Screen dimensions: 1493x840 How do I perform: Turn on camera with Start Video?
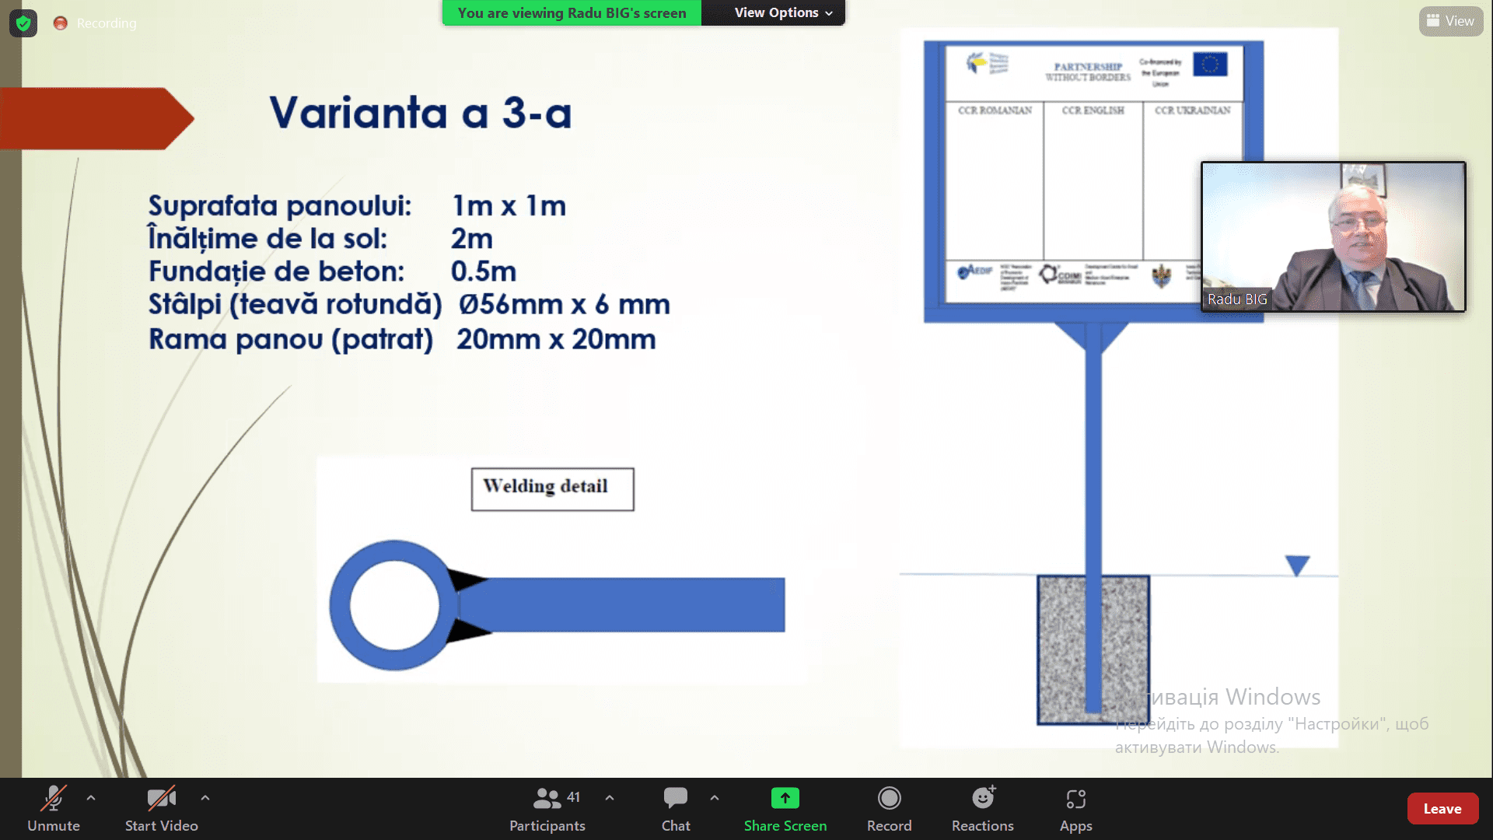pyautogui.click(x=161, y=799)
